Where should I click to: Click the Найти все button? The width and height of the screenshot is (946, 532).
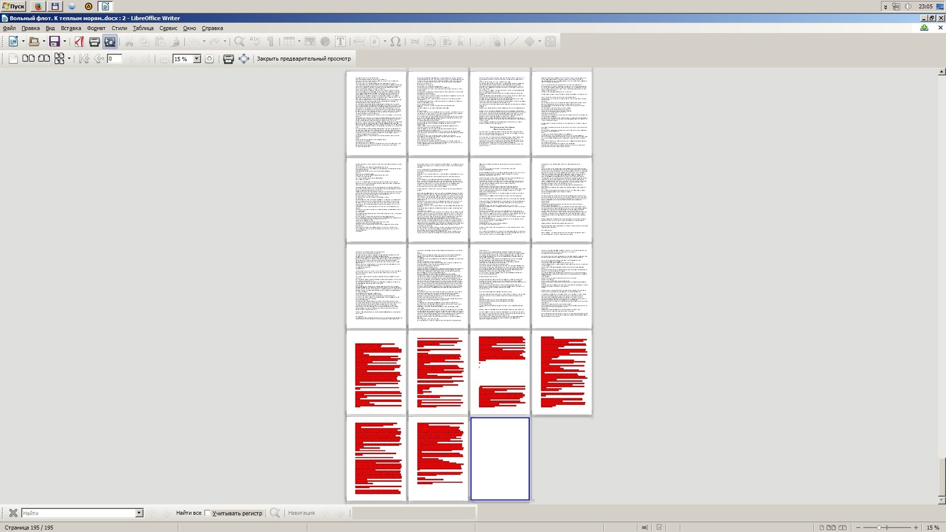(x=189, y=512)
